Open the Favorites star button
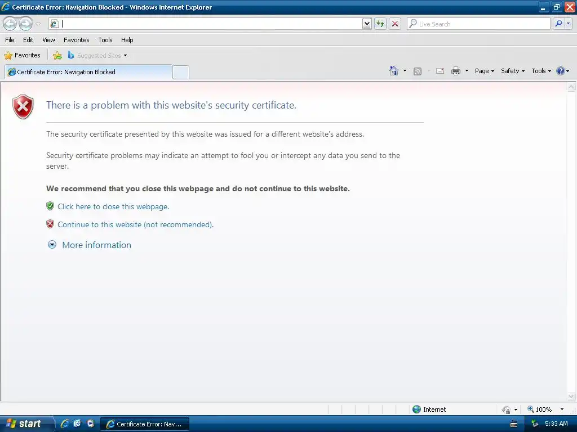The height and width of the screenshot is (432, 577). [22, 55]
